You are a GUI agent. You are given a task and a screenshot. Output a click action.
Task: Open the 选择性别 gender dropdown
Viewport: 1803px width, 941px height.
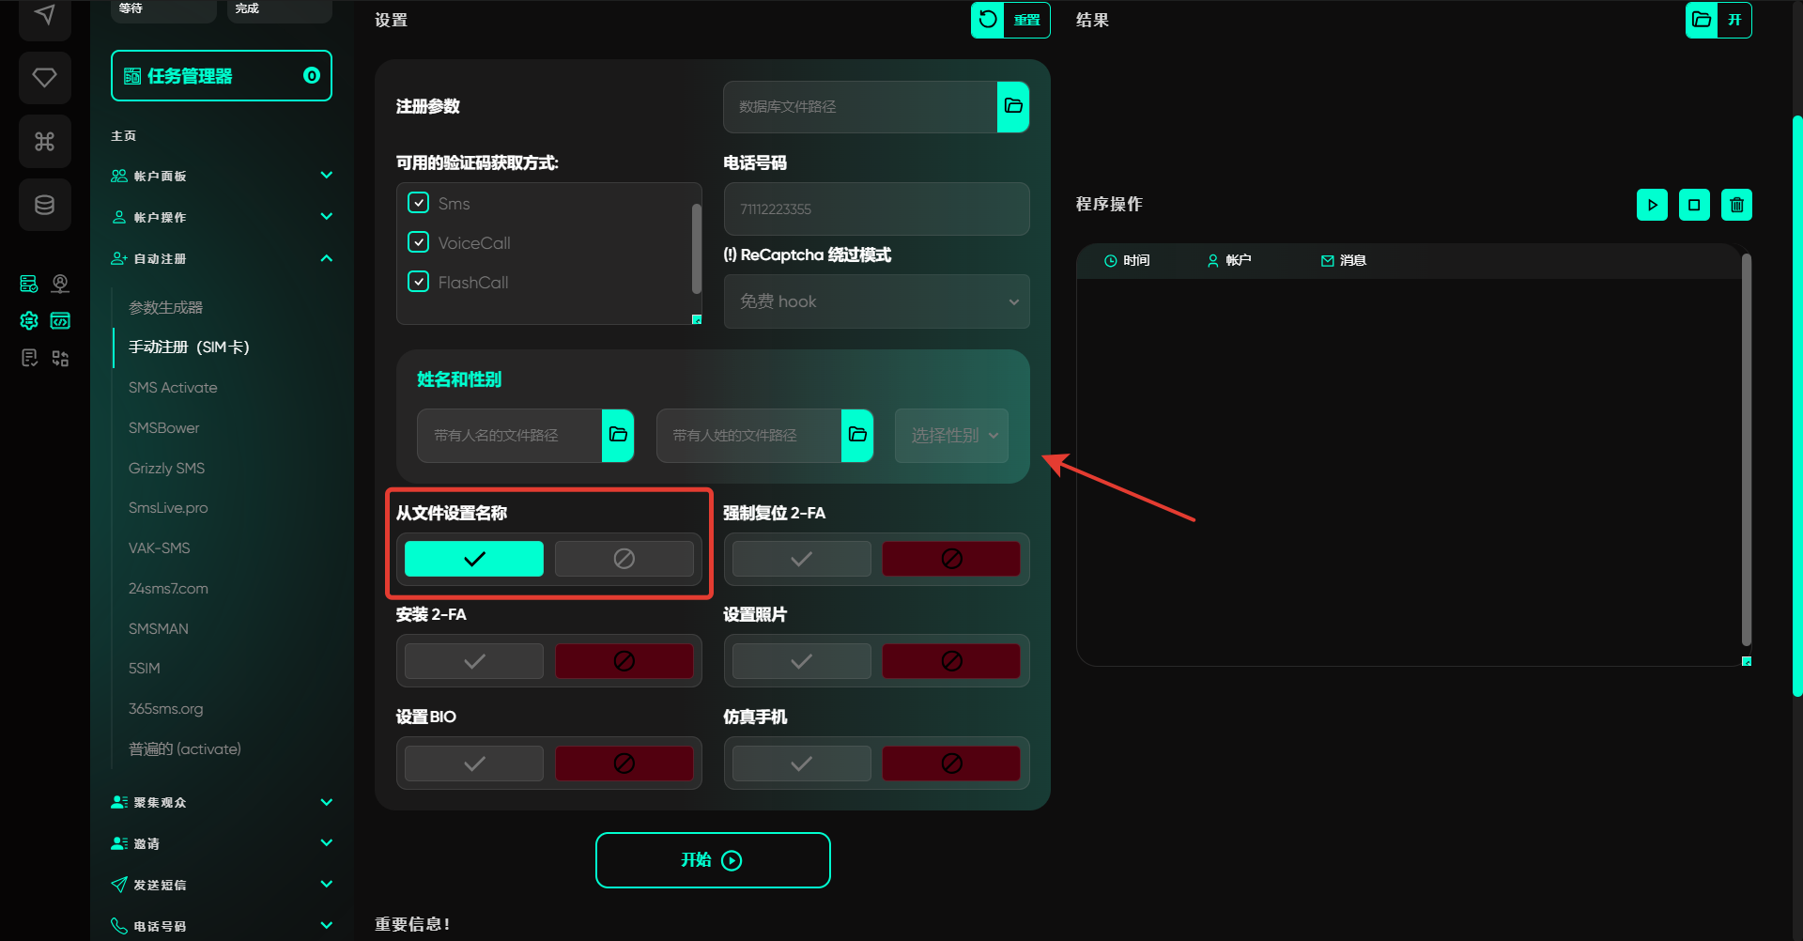click(x=951, y=435)
